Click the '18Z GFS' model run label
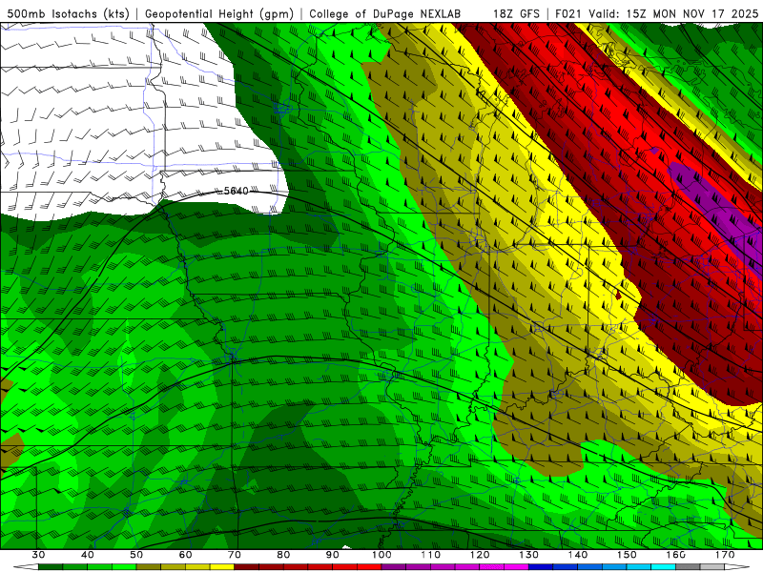Image resolution: width=763 pixels, height=572 pixels. tap(516, 13)
